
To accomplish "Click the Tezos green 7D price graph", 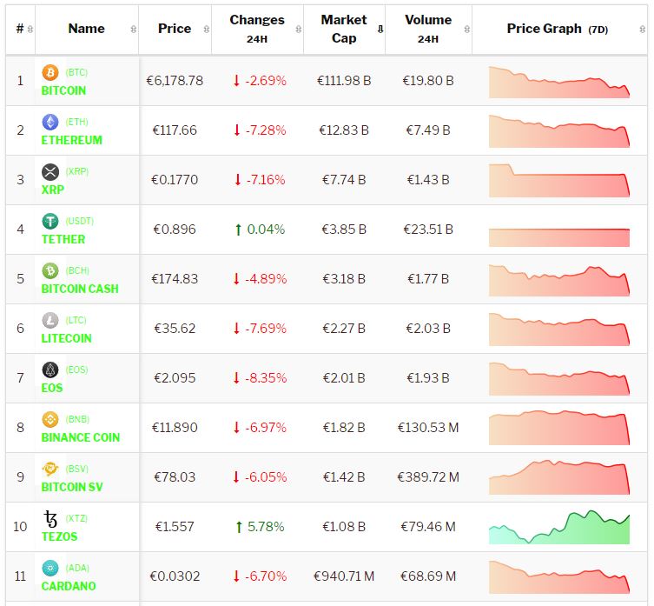I will [x=559, y=528].
